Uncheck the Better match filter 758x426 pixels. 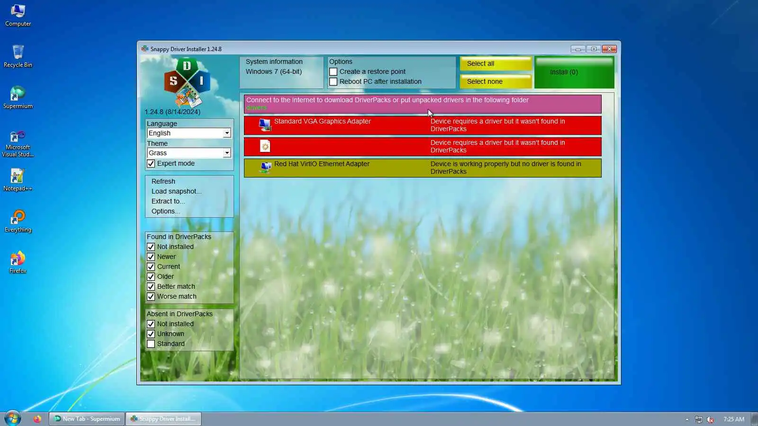pos(151,287)
